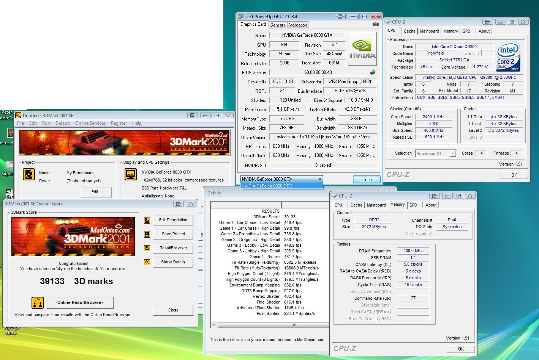Viewport: 539px width, 360px height.
Task: Open the SPD tab in top CPU-Z
Action: point(467,31)
